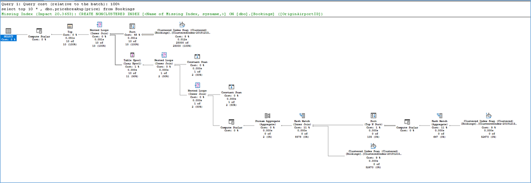Image resolution: width=531 pixels, height=183 pixels.
Task: Select the Hash Match (Inner Join) icon
Action: pos(303,116)
